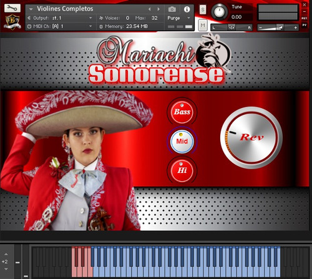Click the MIDI channel icon
312x279 pixels.
point(29,26)
